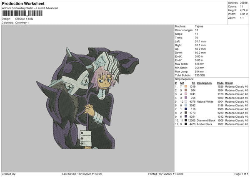250x177 pixels.
Task: Click the 'Diamond Black' description
Action: point(206,121)
